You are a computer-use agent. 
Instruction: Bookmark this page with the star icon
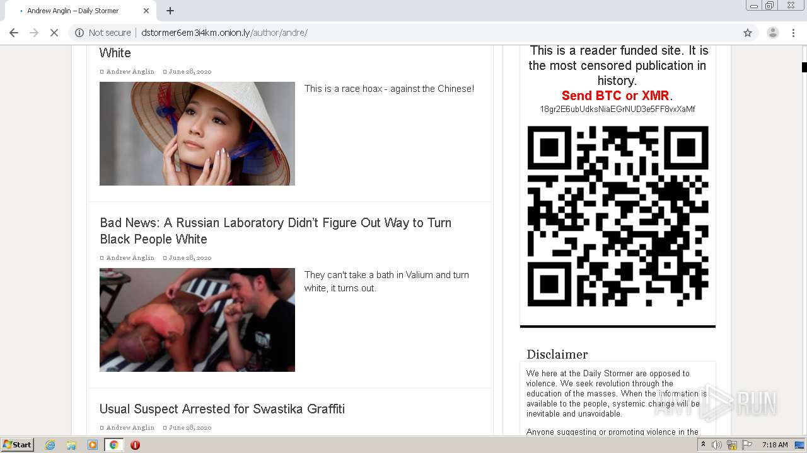748,33
